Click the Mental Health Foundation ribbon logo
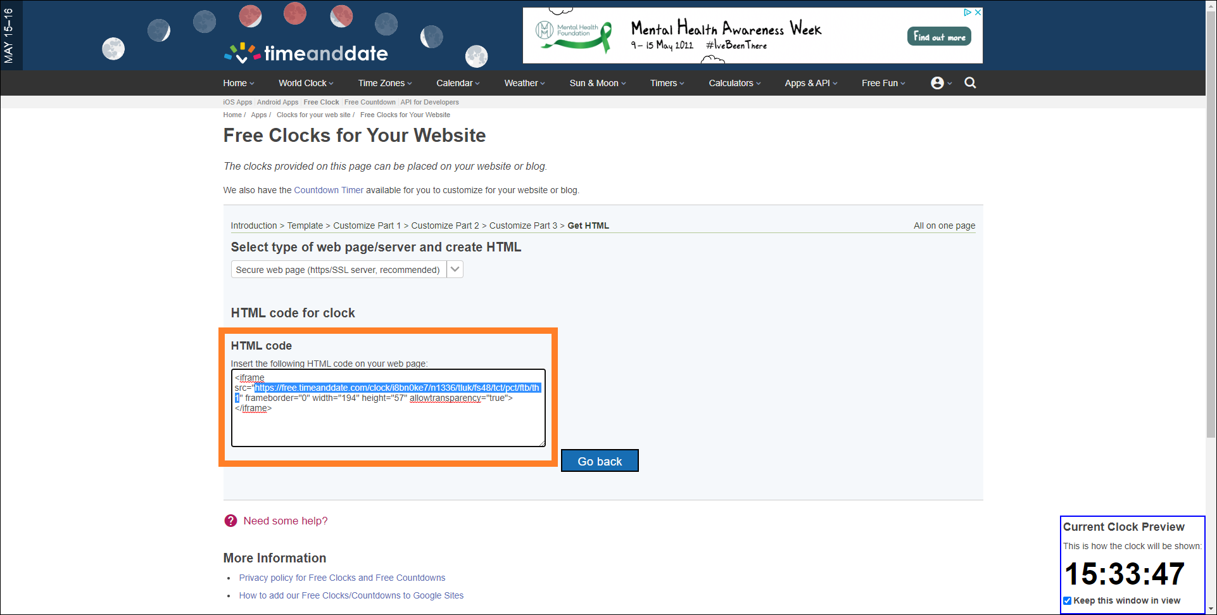Viewport: 1217px width, 615px height. point(574,35)
